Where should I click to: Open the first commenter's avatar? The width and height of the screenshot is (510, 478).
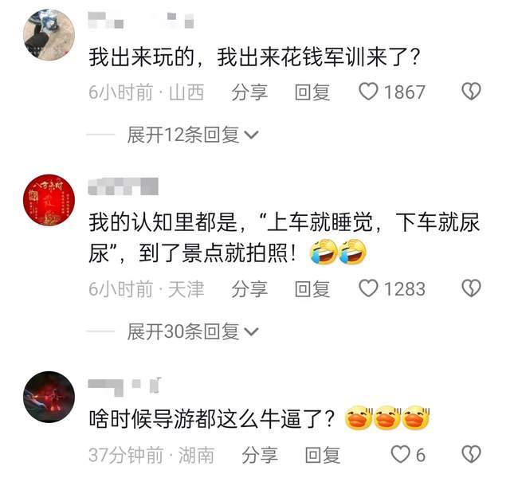pos(49,35)
